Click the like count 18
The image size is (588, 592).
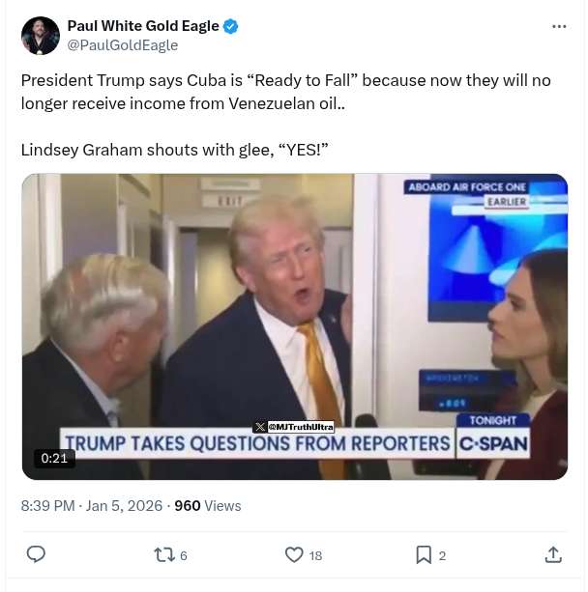(x=315, y=555)
